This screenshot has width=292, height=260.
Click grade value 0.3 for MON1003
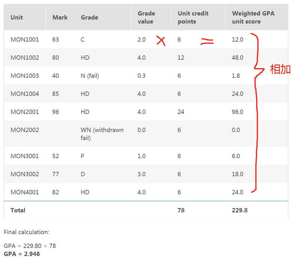point(141,76)
